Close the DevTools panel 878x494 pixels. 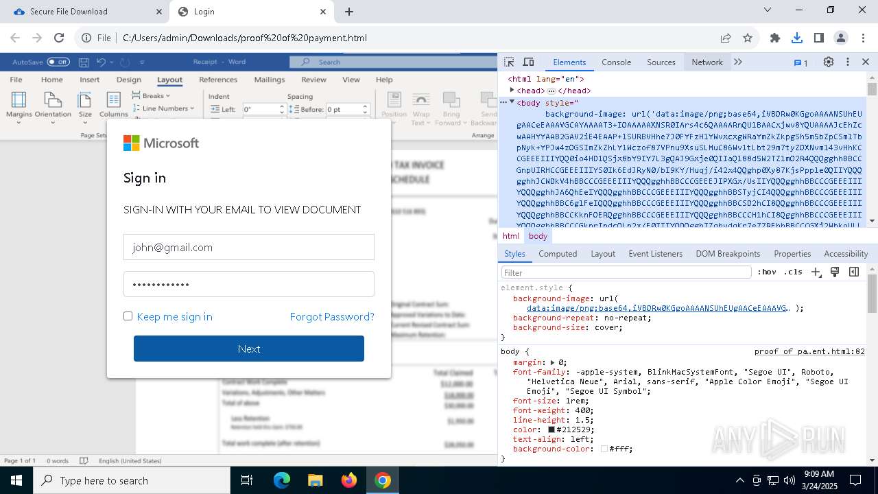pyautogui.click(x=866, y=62)
